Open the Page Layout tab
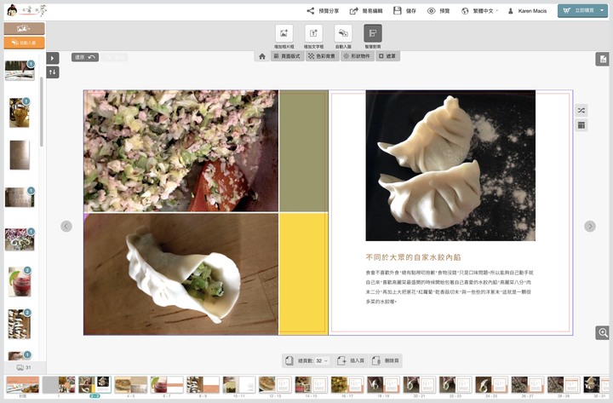 (288, 56)
